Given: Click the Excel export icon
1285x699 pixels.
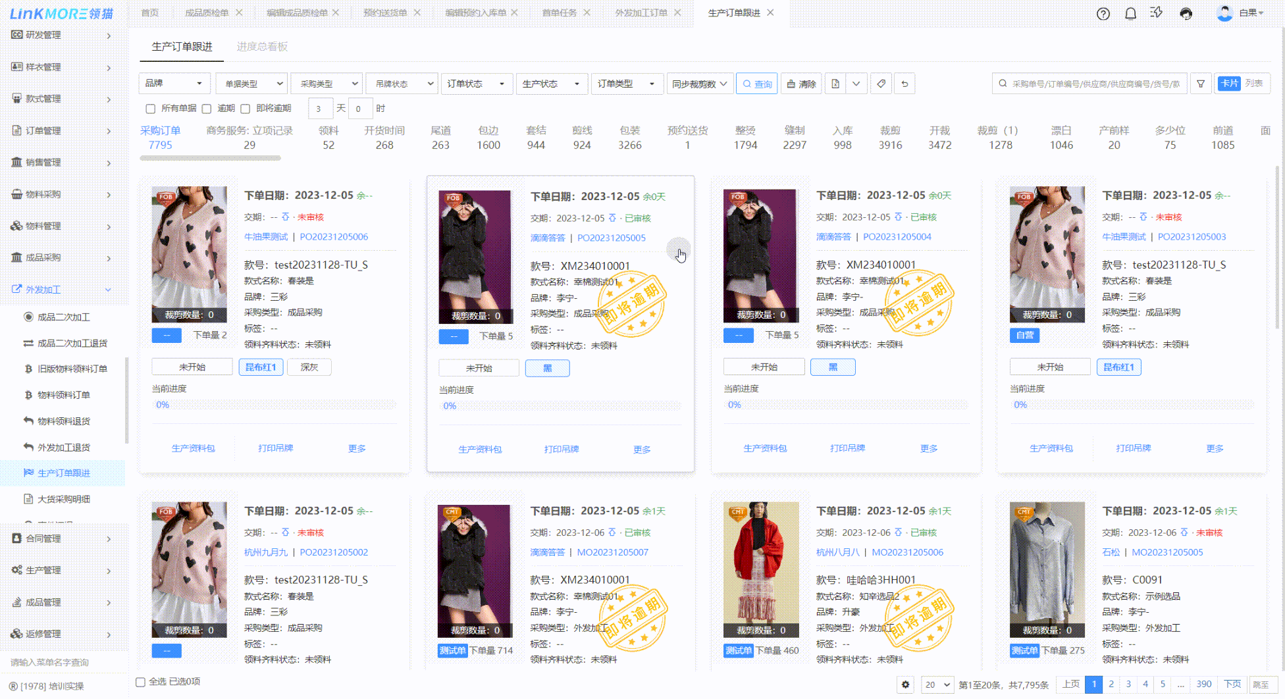Looking at the screenshot, I should point(835,84).
